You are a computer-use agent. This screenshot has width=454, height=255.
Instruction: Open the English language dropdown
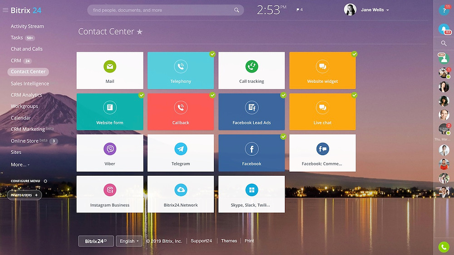(x=129, y=241)
